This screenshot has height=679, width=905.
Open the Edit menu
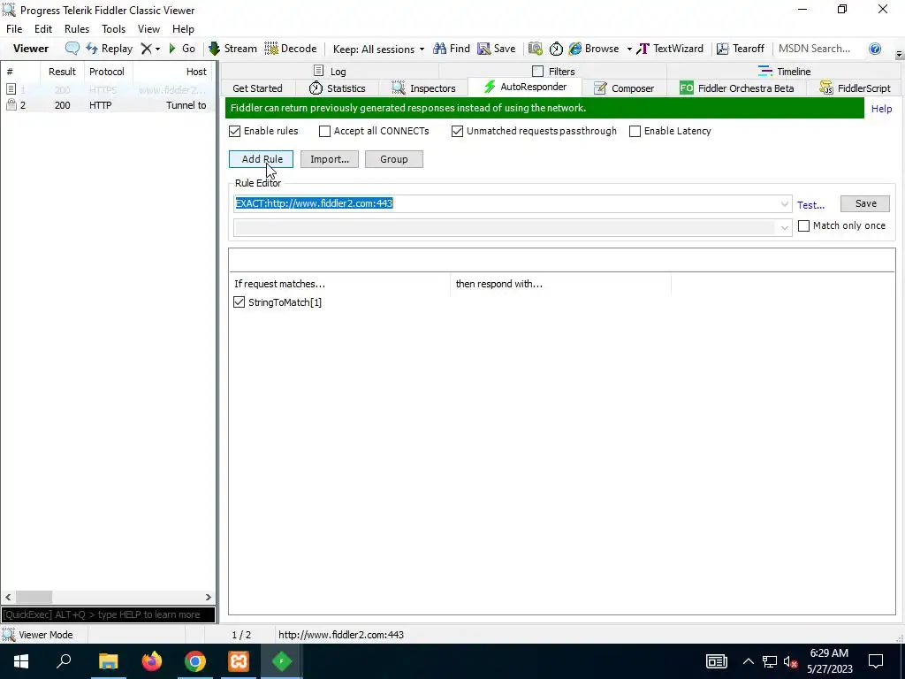(x=43, y=29)
